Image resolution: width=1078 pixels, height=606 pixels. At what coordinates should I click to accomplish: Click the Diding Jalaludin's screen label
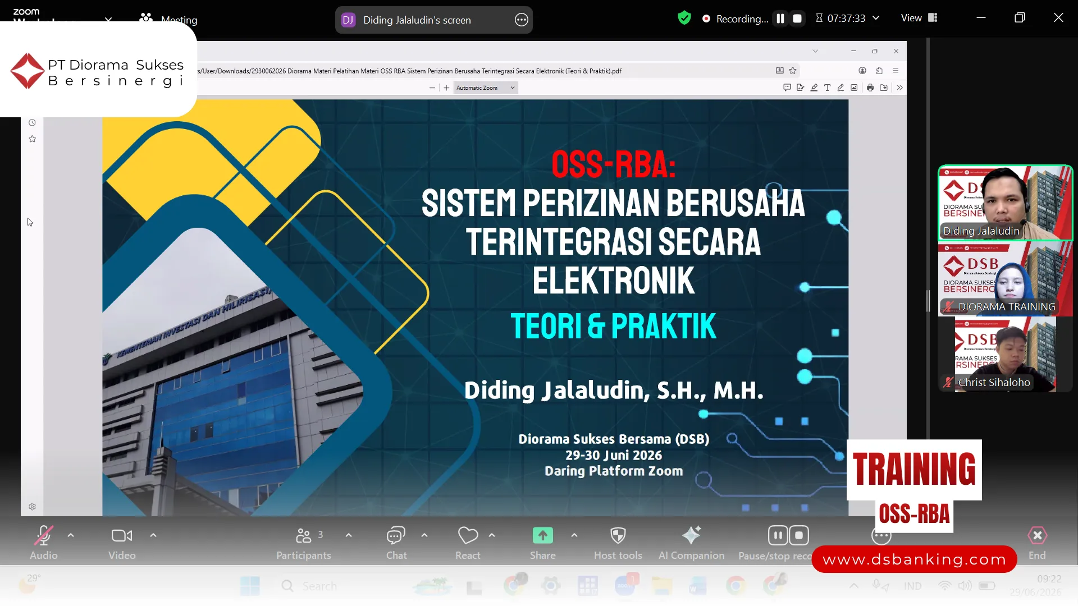click(417, 20)
